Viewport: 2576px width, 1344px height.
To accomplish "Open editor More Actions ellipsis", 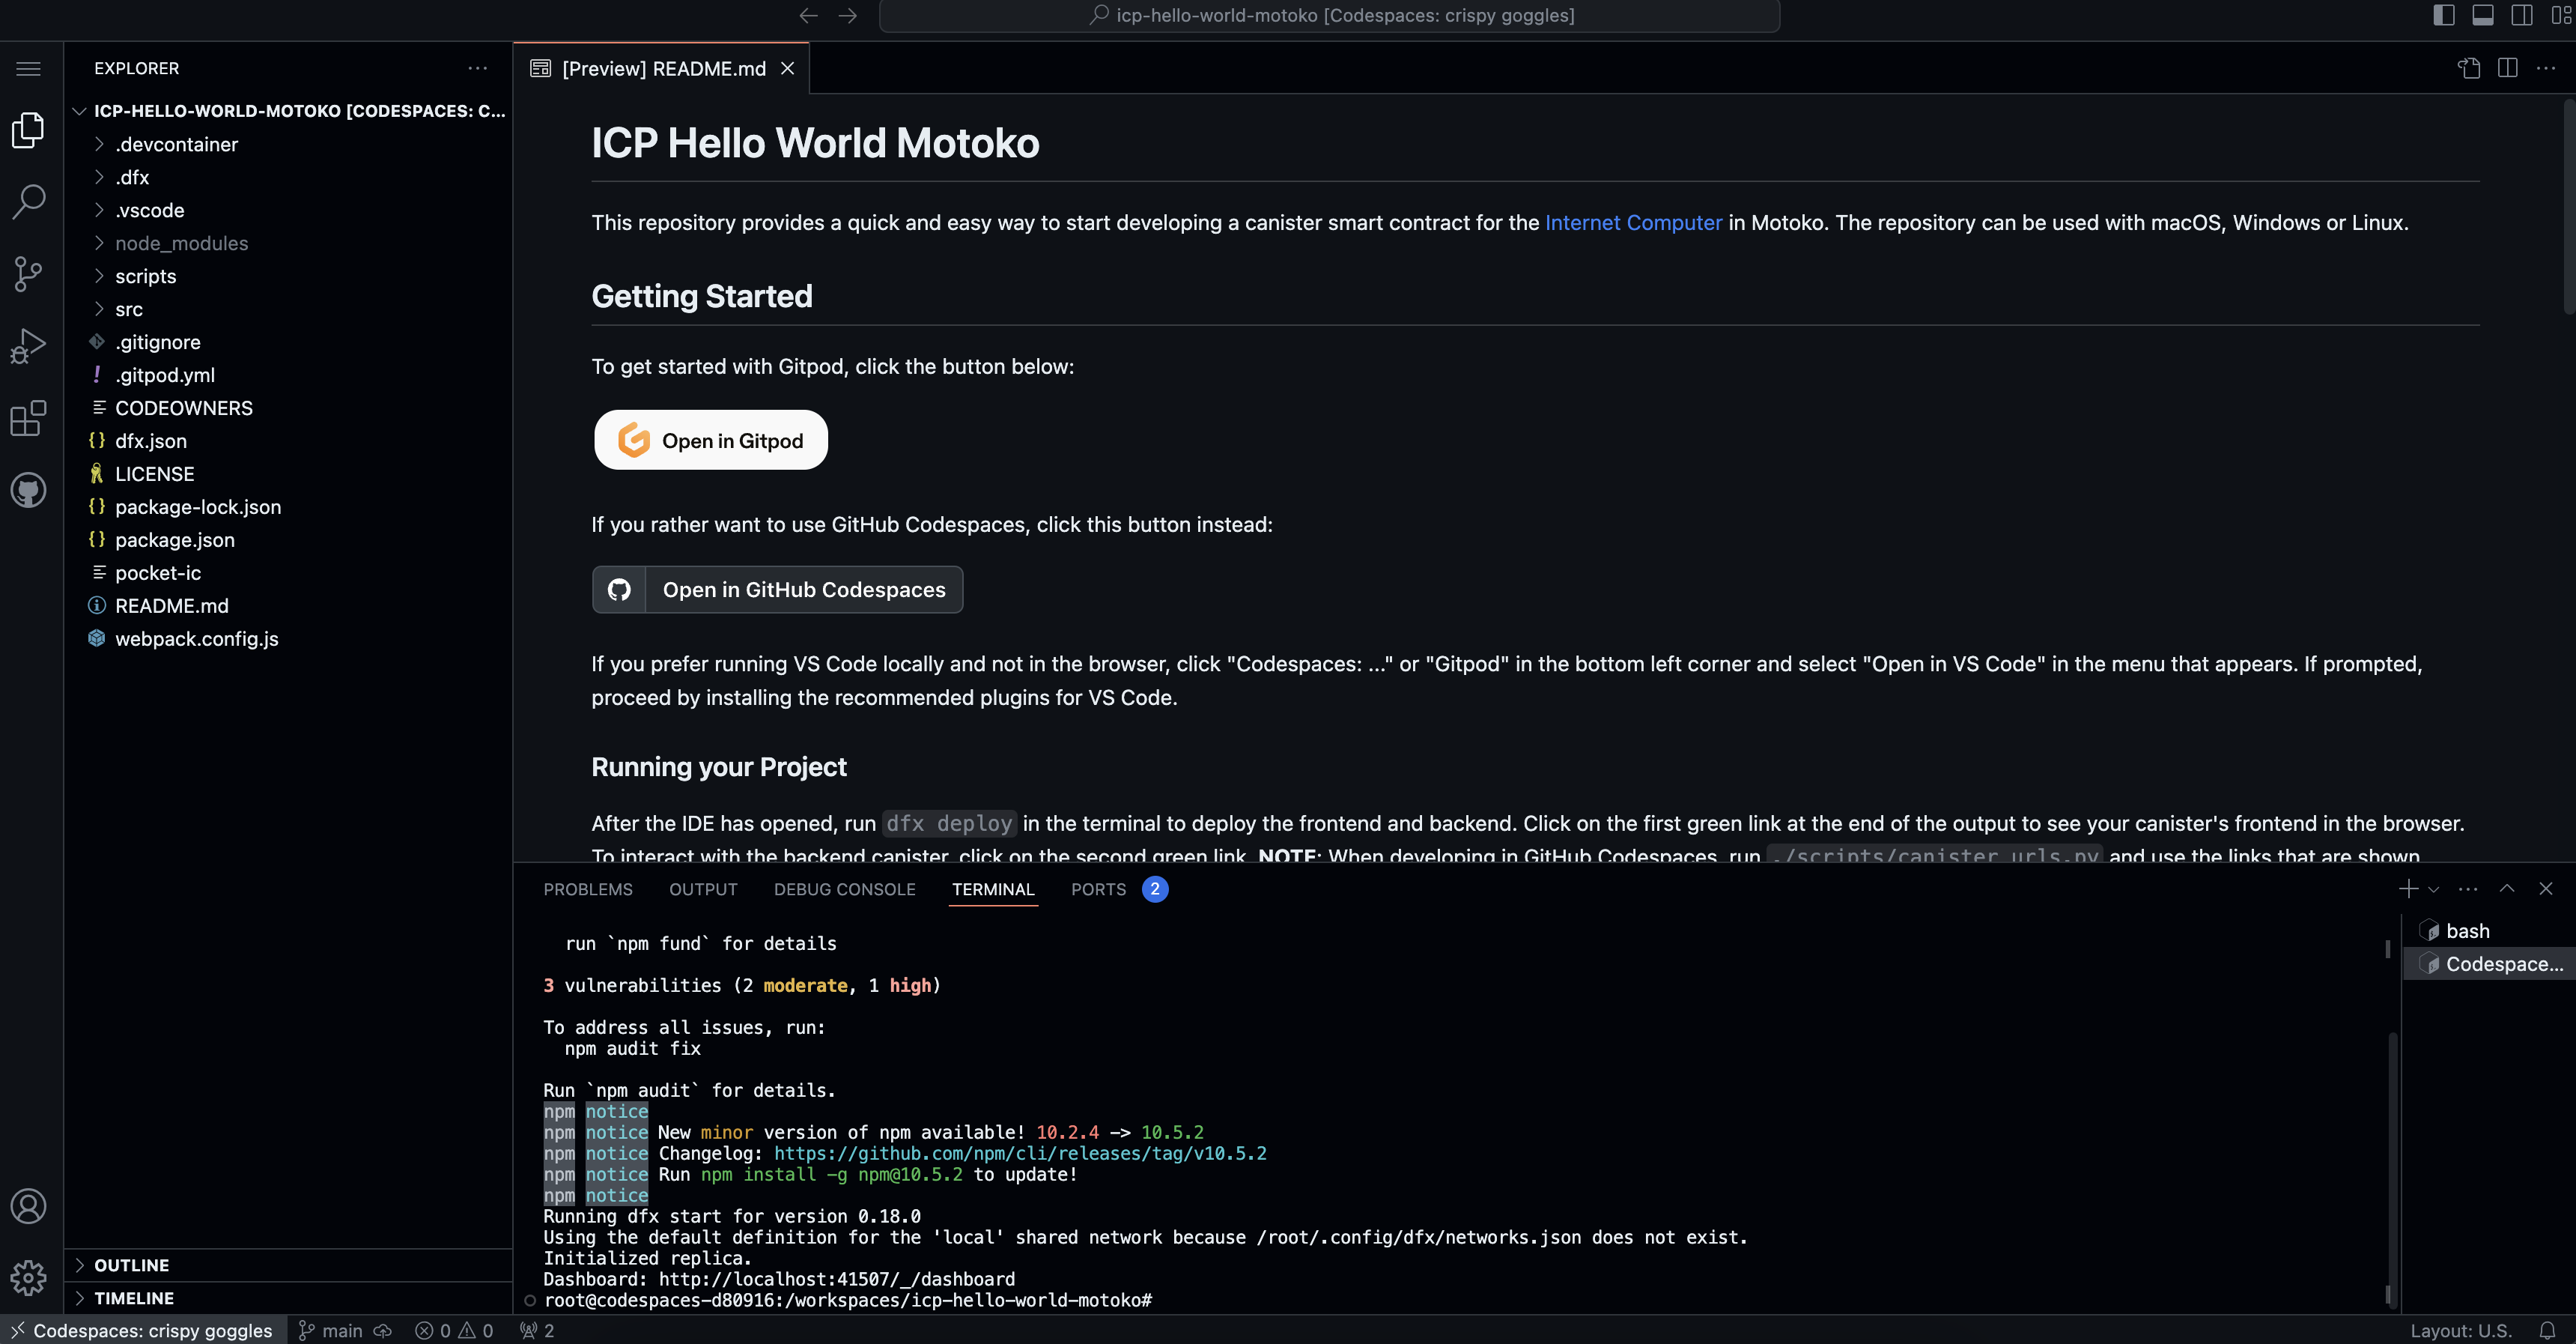I will click(2546, 68).
